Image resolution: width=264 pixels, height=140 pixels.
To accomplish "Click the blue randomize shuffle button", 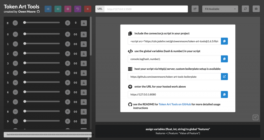I will click(x=48, y=9).
